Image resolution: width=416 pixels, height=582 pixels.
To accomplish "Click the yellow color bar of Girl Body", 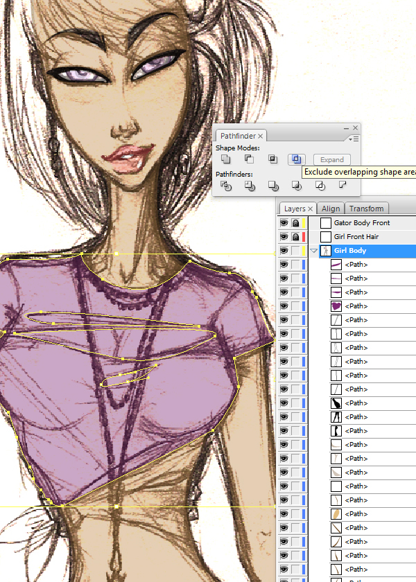I will pos(304,251).
